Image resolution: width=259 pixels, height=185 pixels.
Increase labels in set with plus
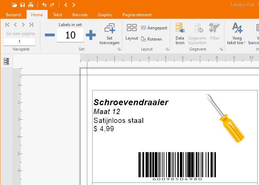pyautogui.click(x=91, y=35)
